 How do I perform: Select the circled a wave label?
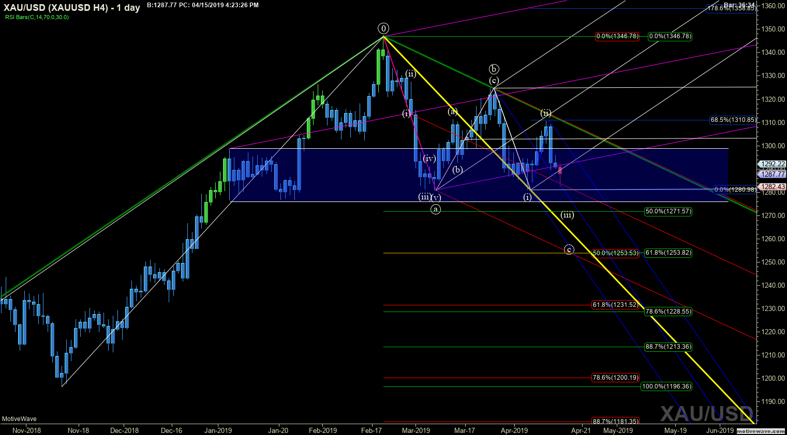436,209
